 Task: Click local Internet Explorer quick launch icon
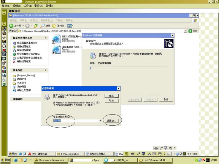[x=16, y=160]
